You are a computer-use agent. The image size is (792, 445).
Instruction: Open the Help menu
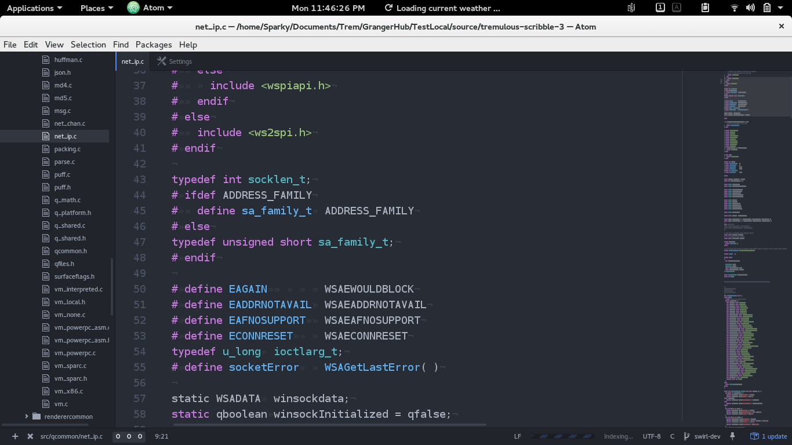[x=188, y=45]
